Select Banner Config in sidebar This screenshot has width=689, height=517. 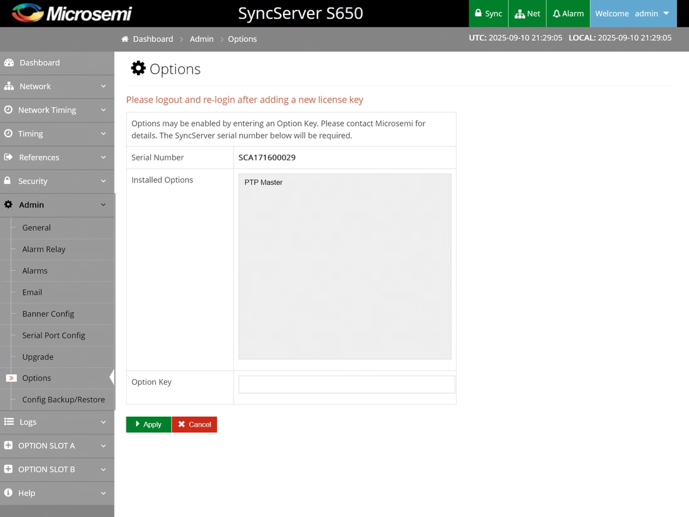48,314
